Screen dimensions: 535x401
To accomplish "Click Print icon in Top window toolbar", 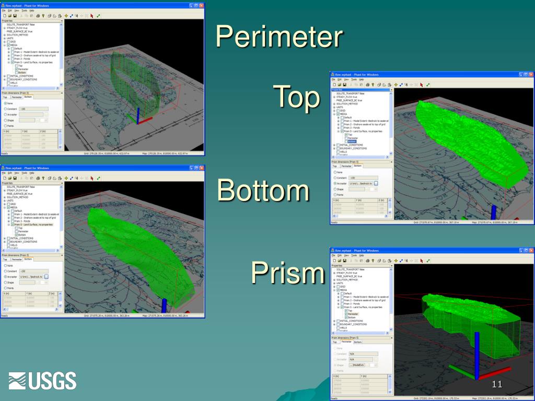I will tap(367, 85).
